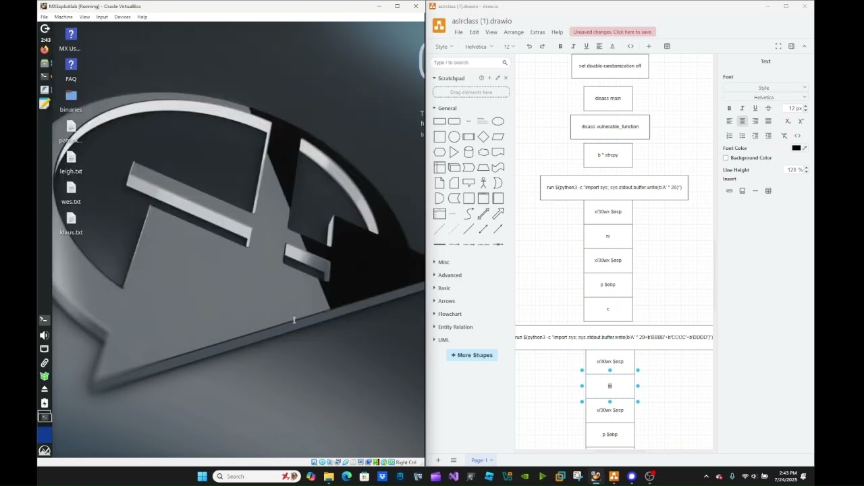Select the diamond shape in General palette
This screenshot has width=864, height=486.
[x=483, y=137]
